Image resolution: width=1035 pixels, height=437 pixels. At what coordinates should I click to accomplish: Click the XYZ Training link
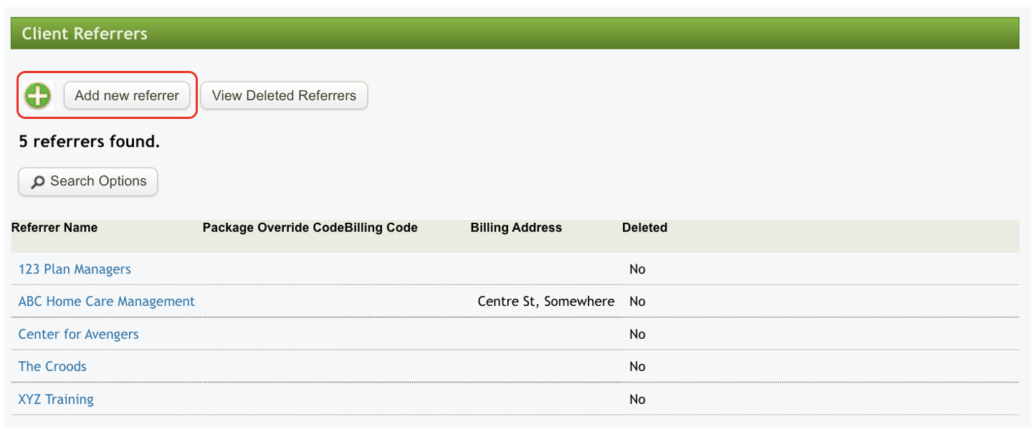click(56, 399)
